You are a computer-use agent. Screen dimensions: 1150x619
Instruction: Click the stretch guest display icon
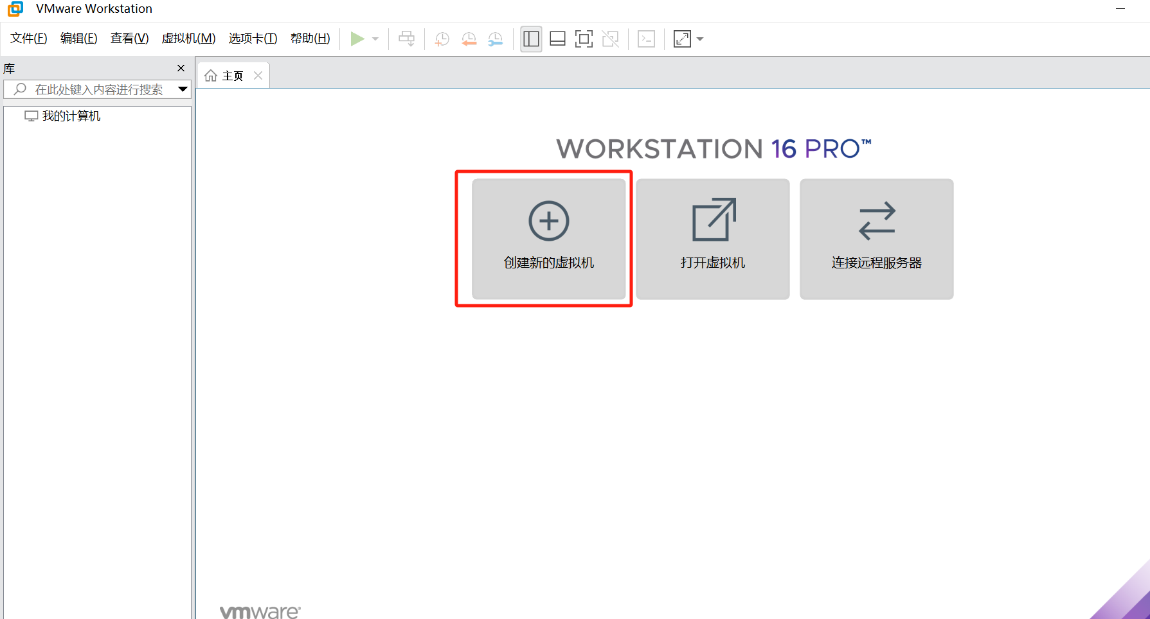click(682, 39)
